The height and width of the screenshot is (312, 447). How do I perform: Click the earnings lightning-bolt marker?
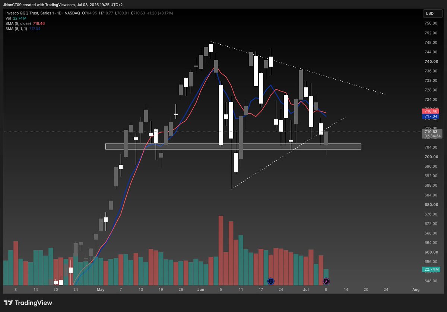[x=326, y=281]
